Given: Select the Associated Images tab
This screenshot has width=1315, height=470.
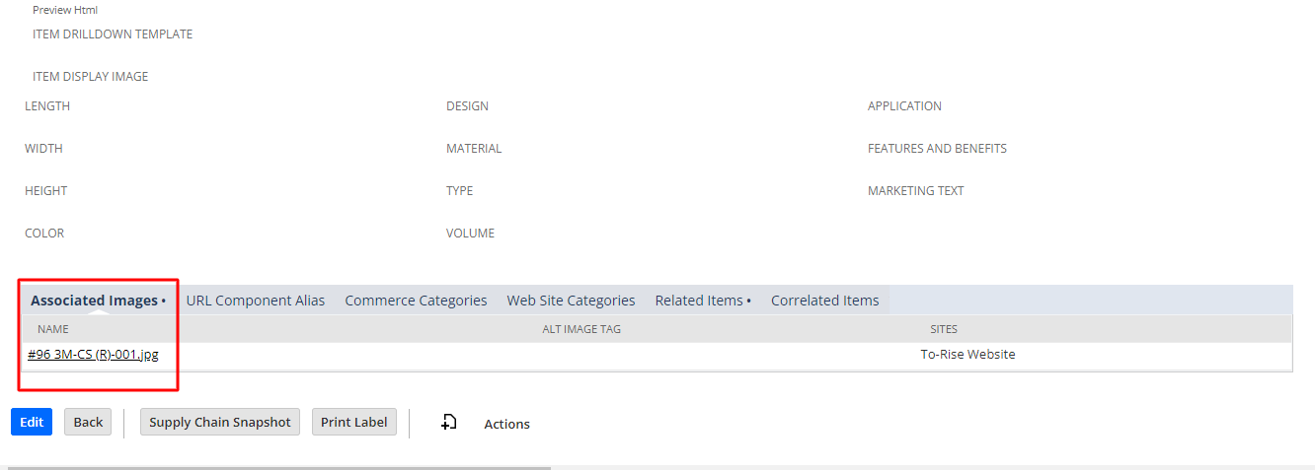Looking at the screenshot, I should [98, 301].
